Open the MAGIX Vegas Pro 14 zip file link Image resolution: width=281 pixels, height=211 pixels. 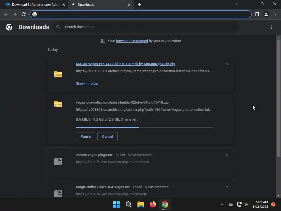tap(125, 64)
